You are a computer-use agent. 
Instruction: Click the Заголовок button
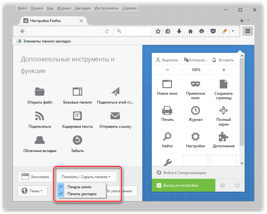35,177
